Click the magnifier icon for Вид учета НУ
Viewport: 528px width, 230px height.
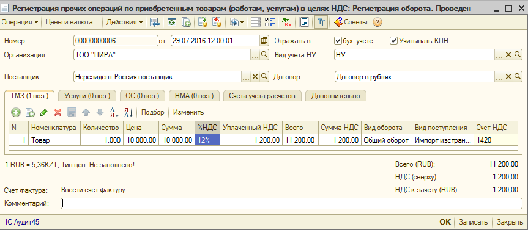pos(517,55)
